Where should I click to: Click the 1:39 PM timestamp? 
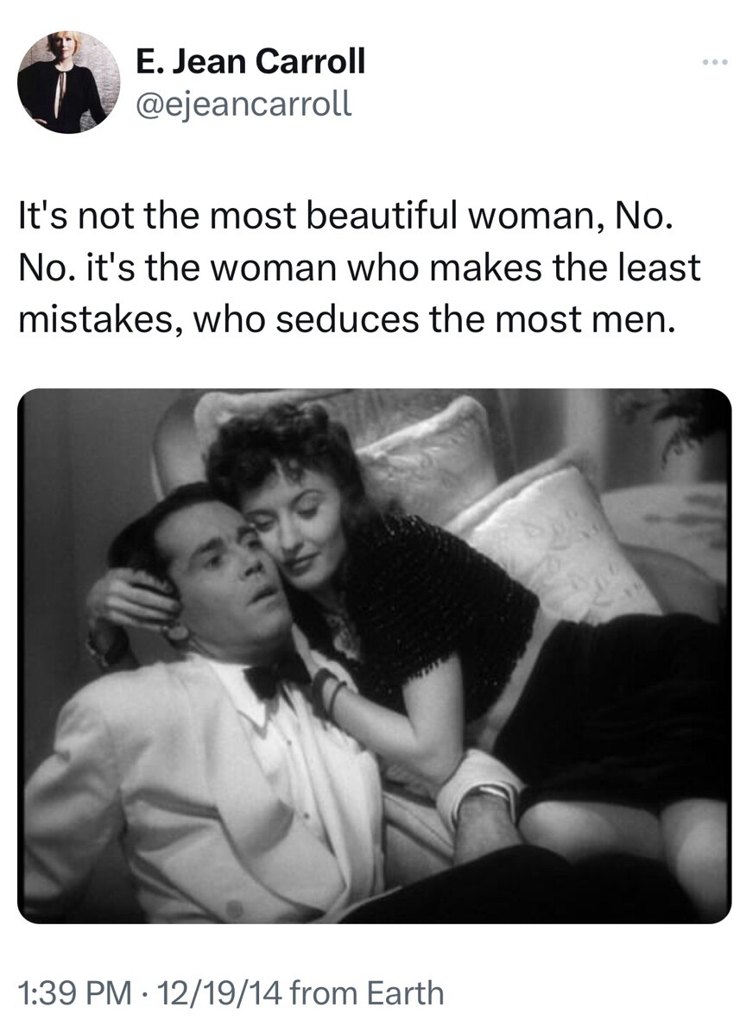(75, 992)
